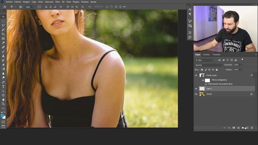Open the Opacidad slider dropdown arrow
The width and height of the screenshot is (258, 145).
(x=242, y=65)
